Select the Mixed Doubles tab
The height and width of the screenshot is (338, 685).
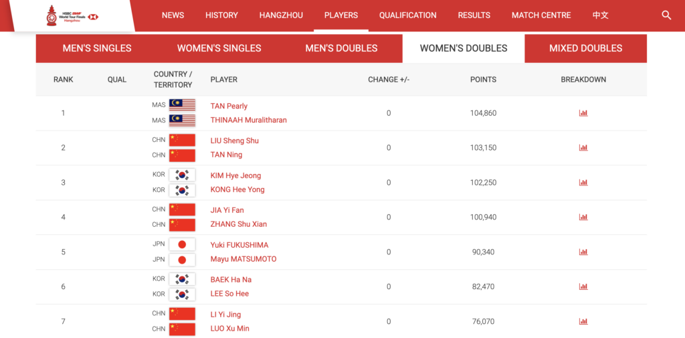(x=585, y=48)
